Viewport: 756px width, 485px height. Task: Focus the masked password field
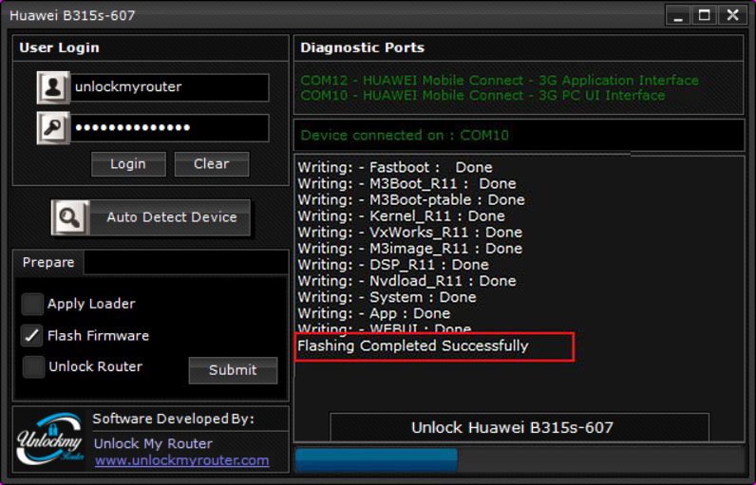coord(170,127)
